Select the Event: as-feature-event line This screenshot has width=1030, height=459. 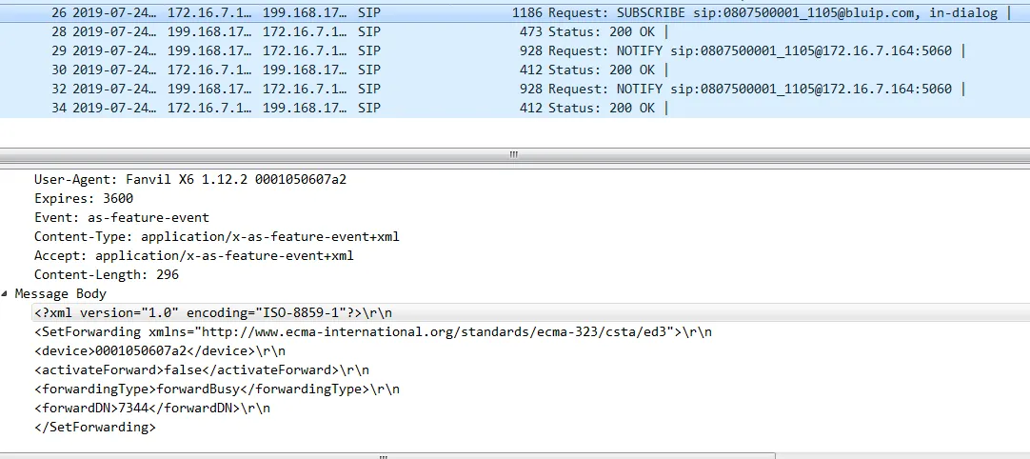(121, 217)
